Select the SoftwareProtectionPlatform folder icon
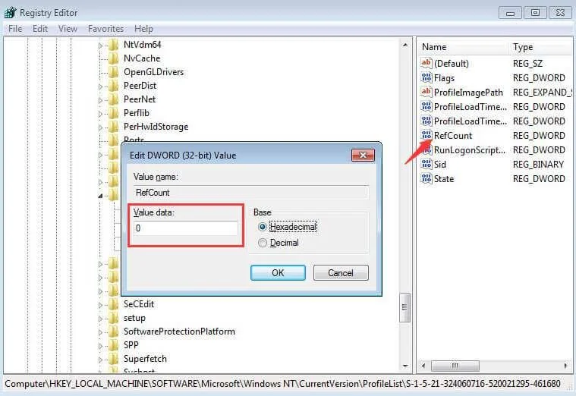 [x=114, y=332]
